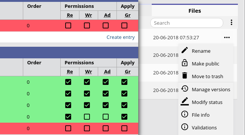Enable Ad checkbox in last green row
This screenshot has height=135, width=245.
pyautogui.click(x=106, y=117)
